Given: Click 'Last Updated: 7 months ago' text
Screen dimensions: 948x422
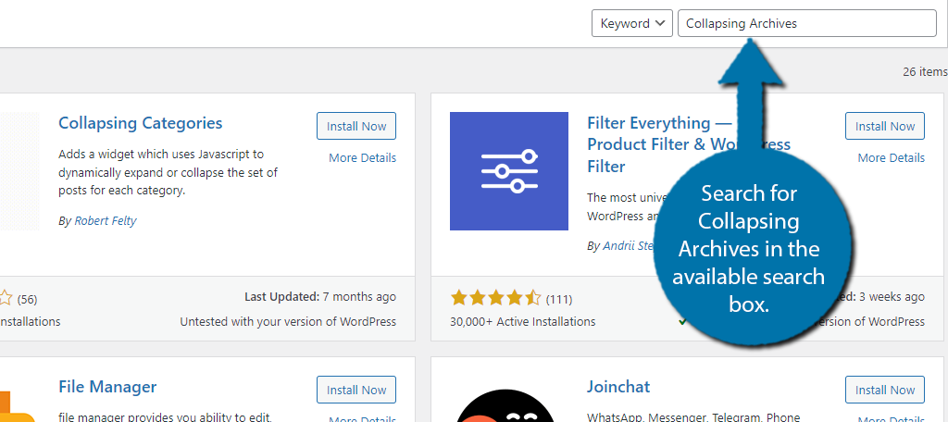Looking at the screenshot, I should tap(319, 297).
